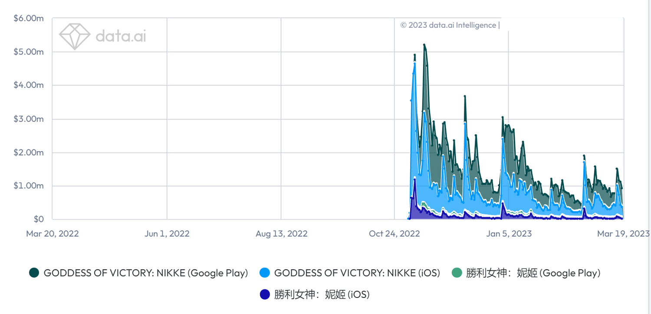This screenshot has height=314, width=651.
Task: Click the Mar 19, 2023 date label
Action: pyautogui.click(x=623, y=234)
